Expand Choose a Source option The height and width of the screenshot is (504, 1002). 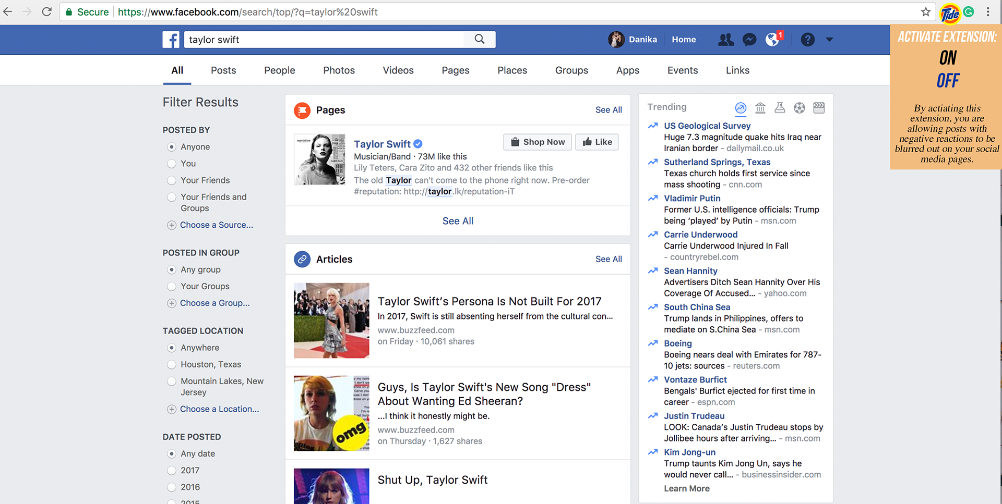pos(216,225)
